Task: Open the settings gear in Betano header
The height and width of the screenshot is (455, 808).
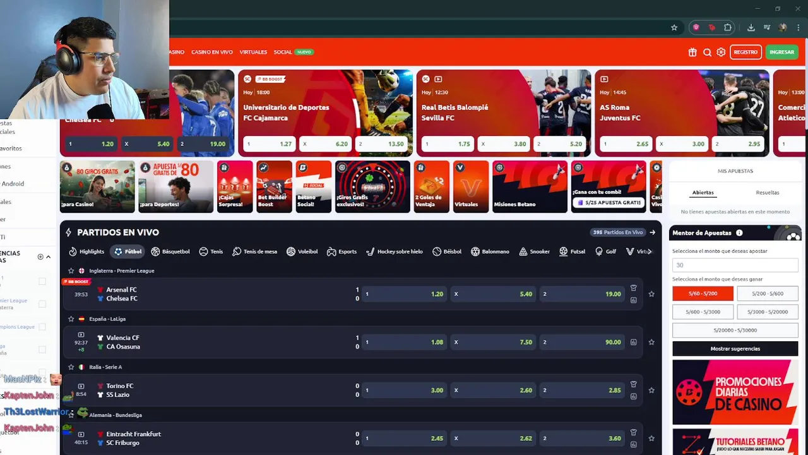Action: [721, 52]
